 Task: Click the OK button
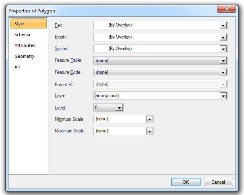[x=186, y=182]
